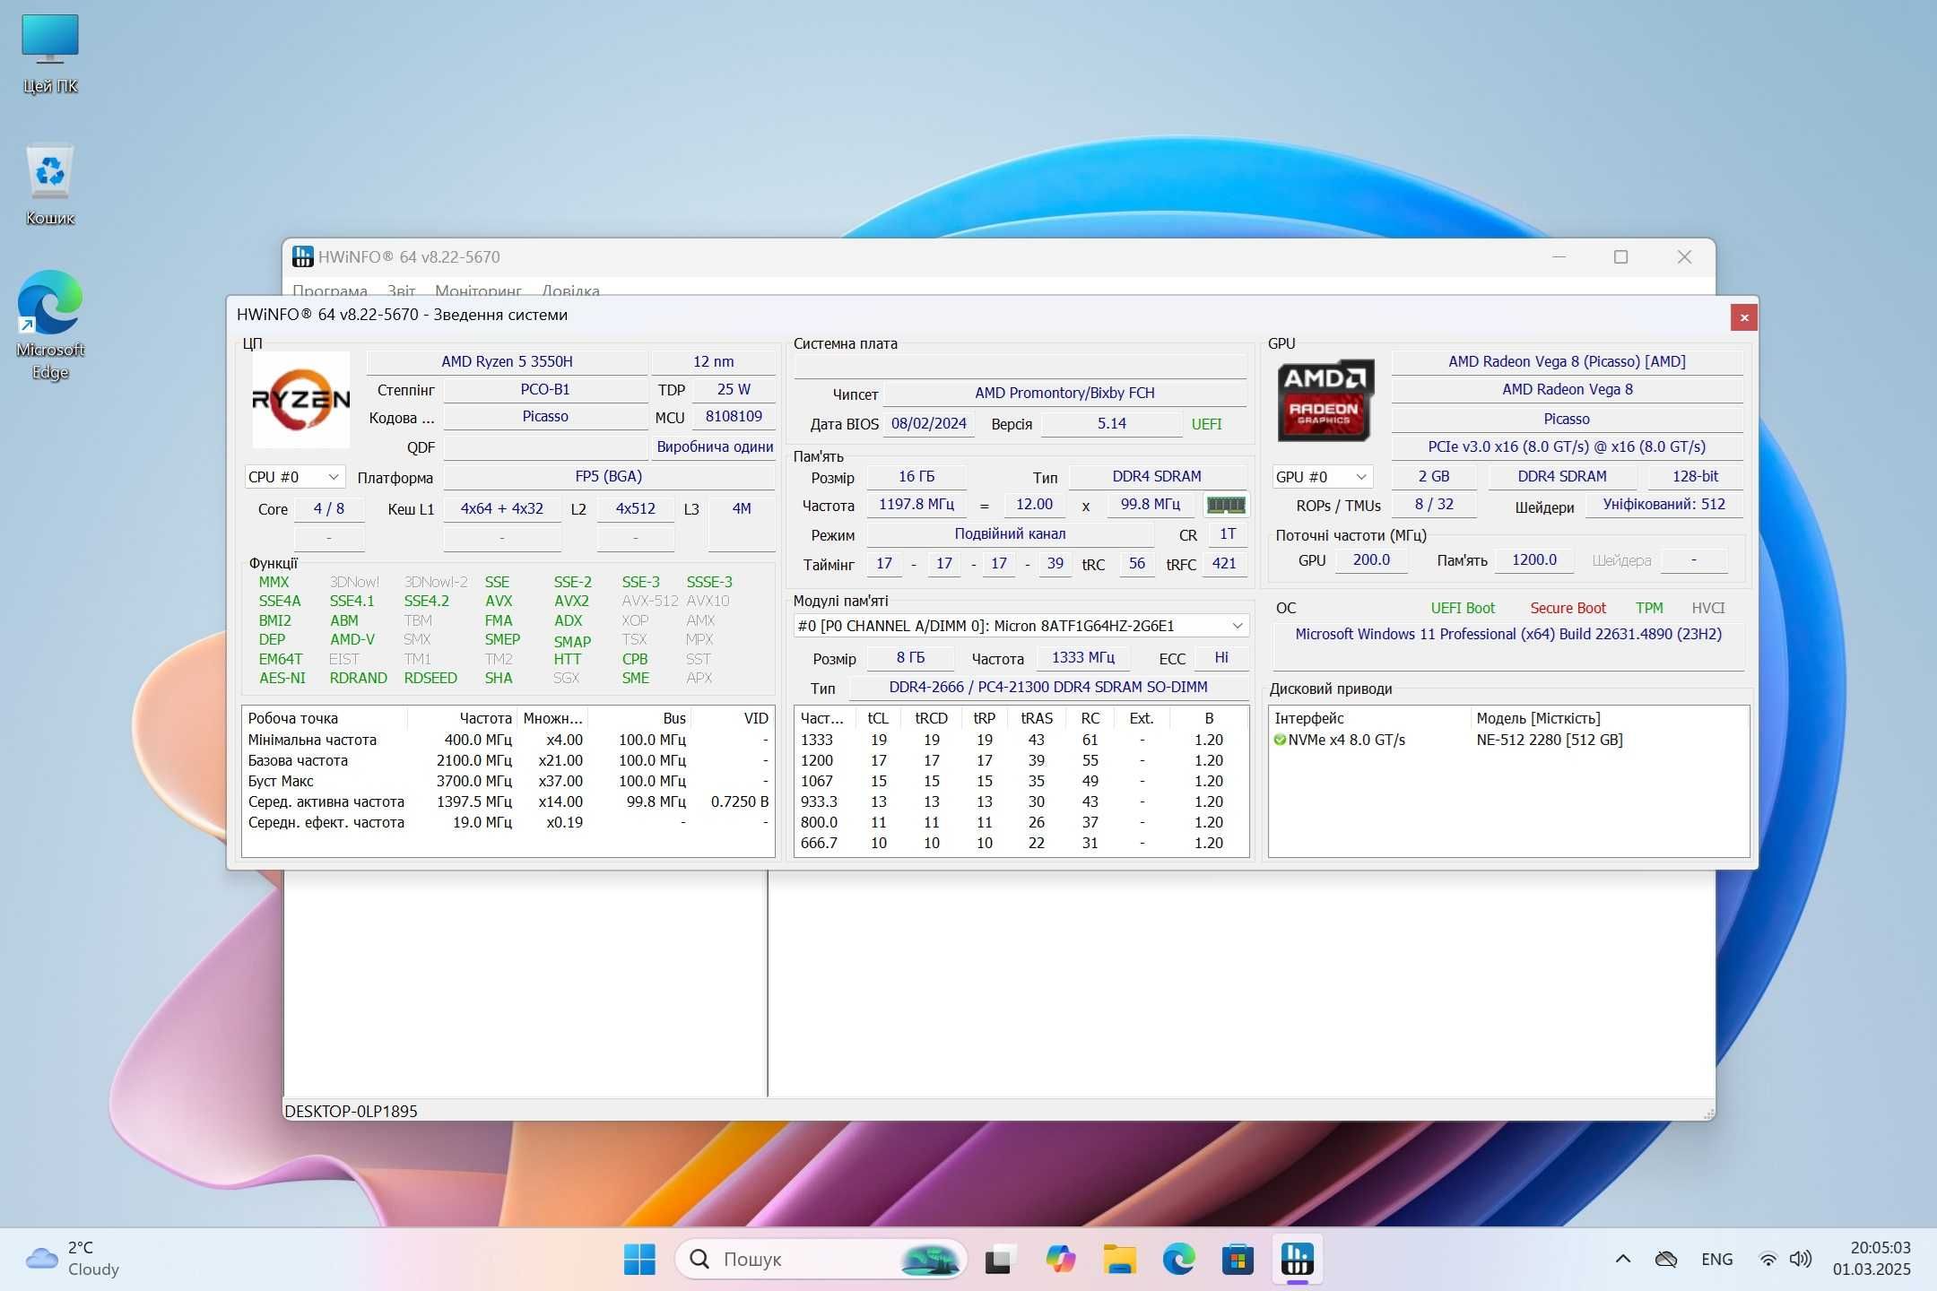This screenshot has height=1291, width=1937.
Task: Select the Буст Макс row in clocks table
Action: pyautogui.click(x=508, y=781)
